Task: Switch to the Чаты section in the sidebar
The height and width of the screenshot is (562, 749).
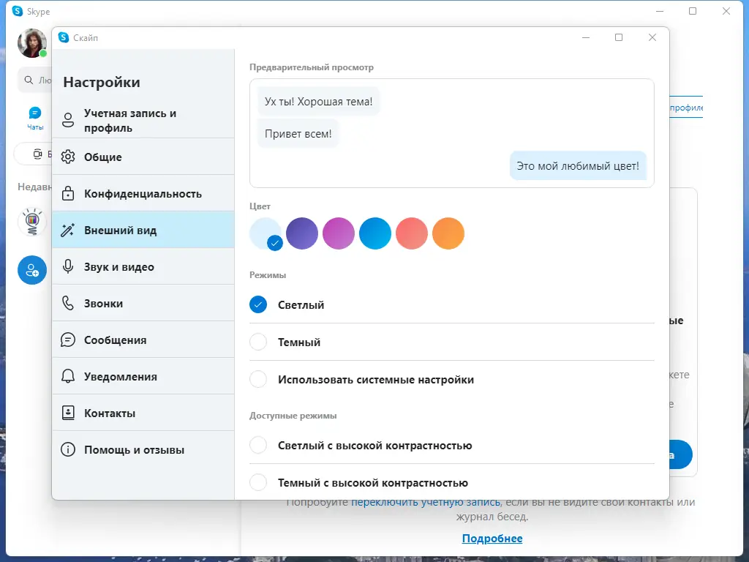Action: [35, 113]
